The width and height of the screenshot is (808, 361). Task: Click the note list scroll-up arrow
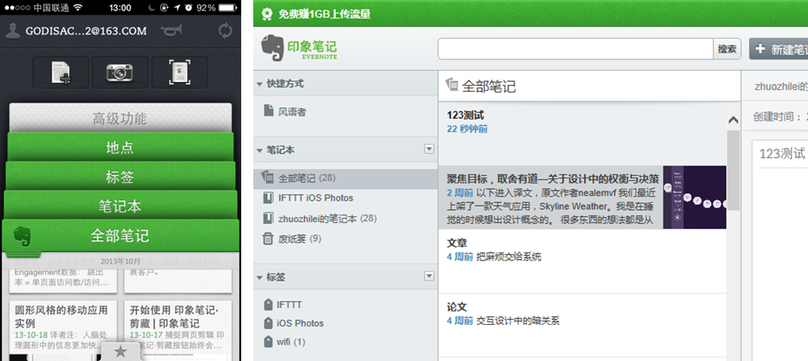pyautogui.click(x=733, y=121)
